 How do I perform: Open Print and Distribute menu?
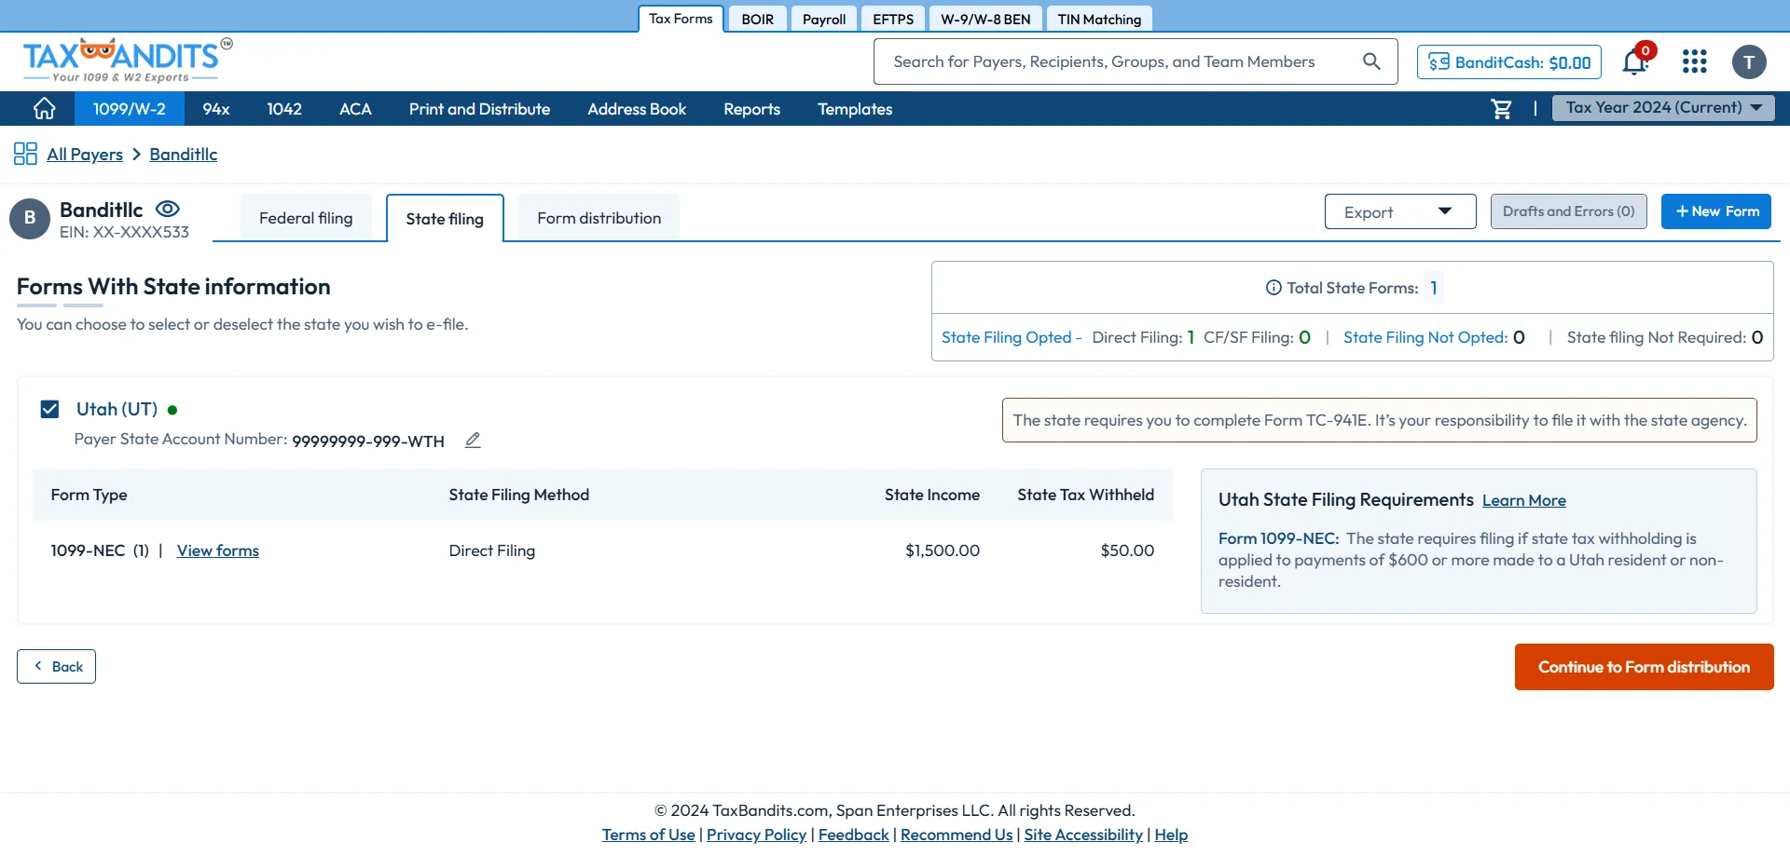479,109
